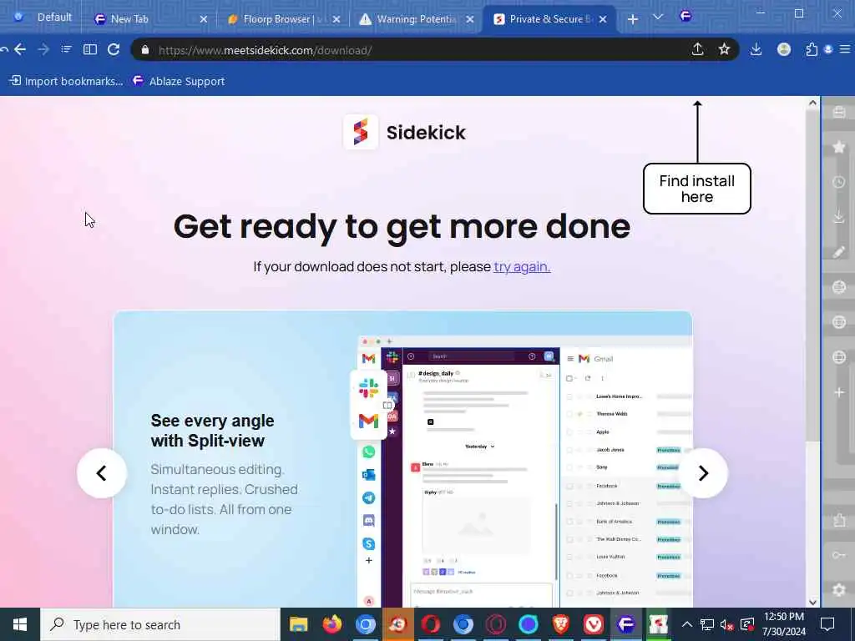Open the Downloads panel in toolbar
The image size is (855, 641).
click(756, 49)
